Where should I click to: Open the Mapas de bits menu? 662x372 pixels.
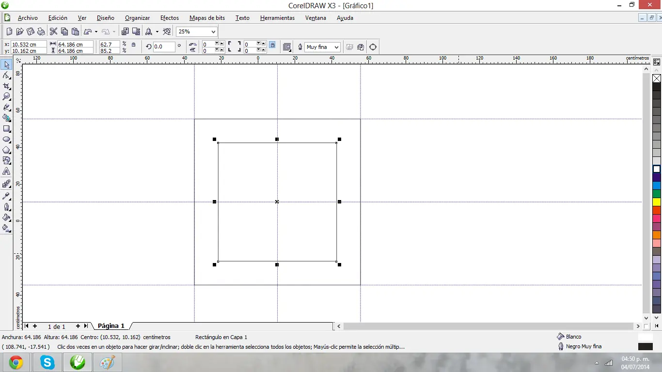tap(207, 18)
